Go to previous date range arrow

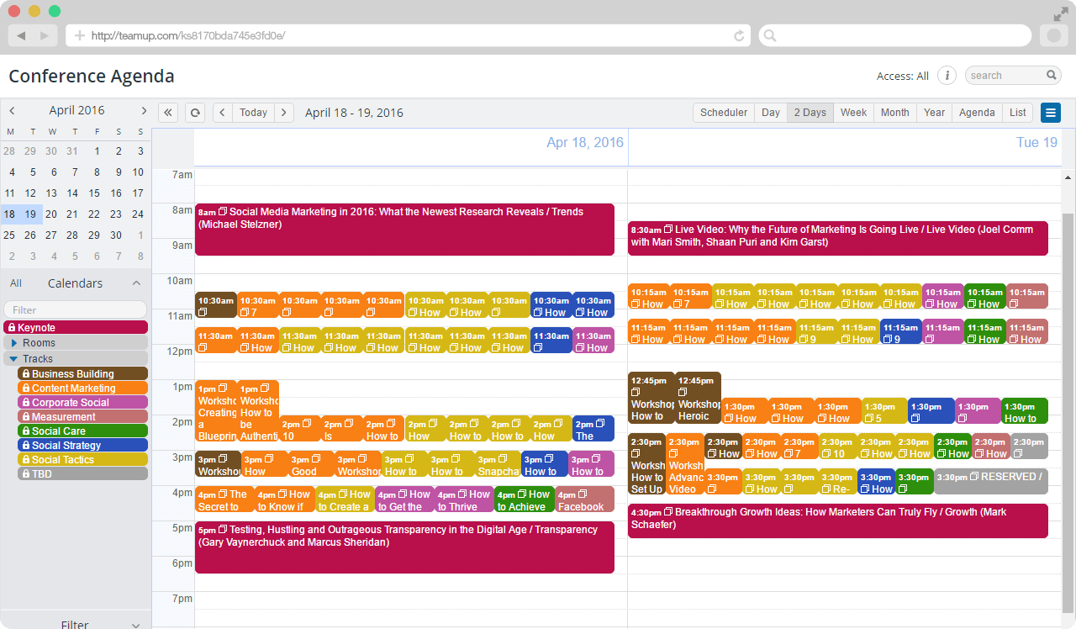223,113
